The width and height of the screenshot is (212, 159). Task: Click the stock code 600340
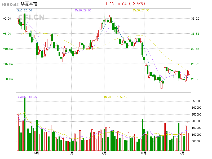[10, 5]
